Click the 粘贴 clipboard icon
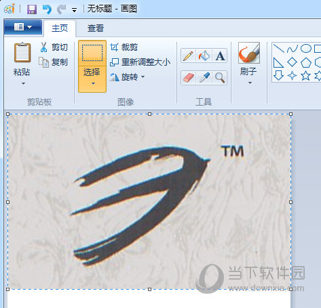 tap(22, 52)
